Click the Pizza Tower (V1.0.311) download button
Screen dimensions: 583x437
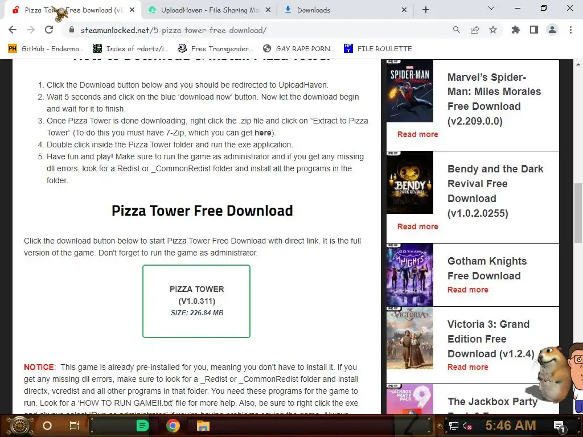pyautogui.click(x=196, y=302)
